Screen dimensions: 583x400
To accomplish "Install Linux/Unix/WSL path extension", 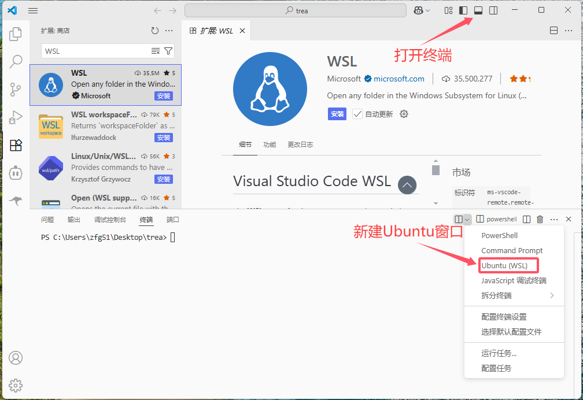I will tap(164, 179).
